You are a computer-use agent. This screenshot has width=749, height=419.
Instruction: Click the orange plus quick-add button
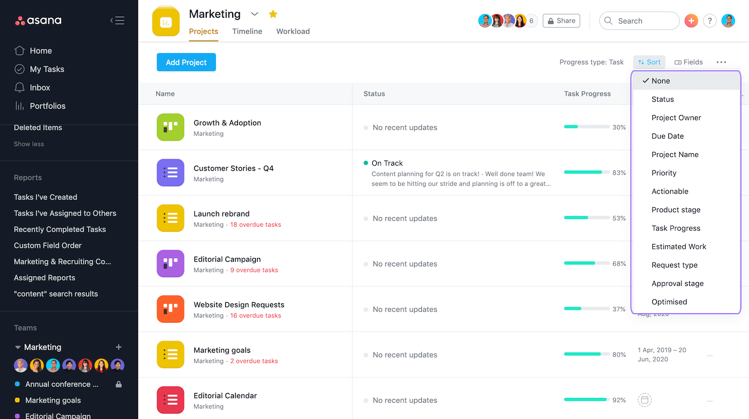pyautogui.click(x=691, y=21)
